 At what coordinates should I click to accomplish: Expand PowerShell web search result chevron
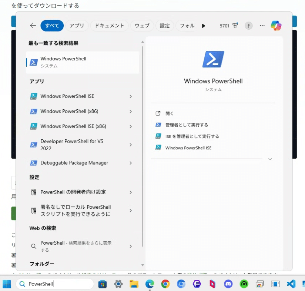[131, 247]
